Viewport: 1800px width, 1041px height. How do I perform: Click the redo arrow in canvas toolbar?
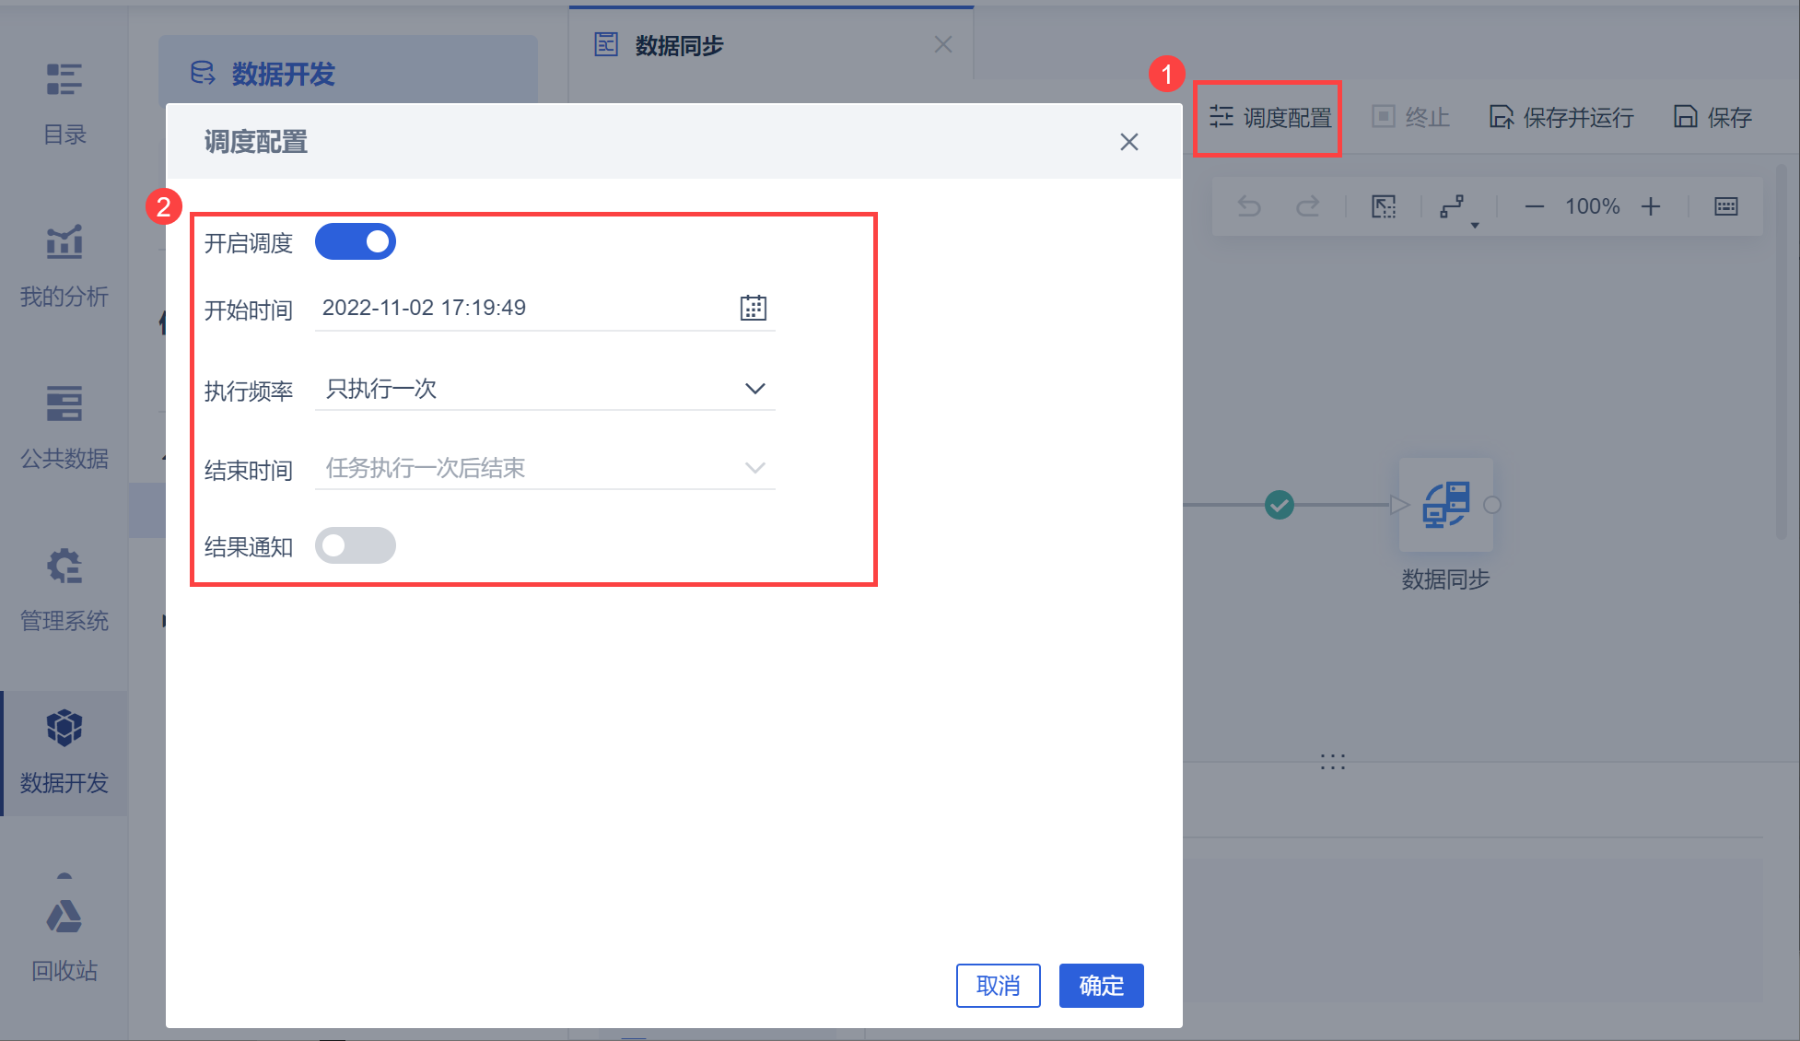click(x=1307, y=206)
